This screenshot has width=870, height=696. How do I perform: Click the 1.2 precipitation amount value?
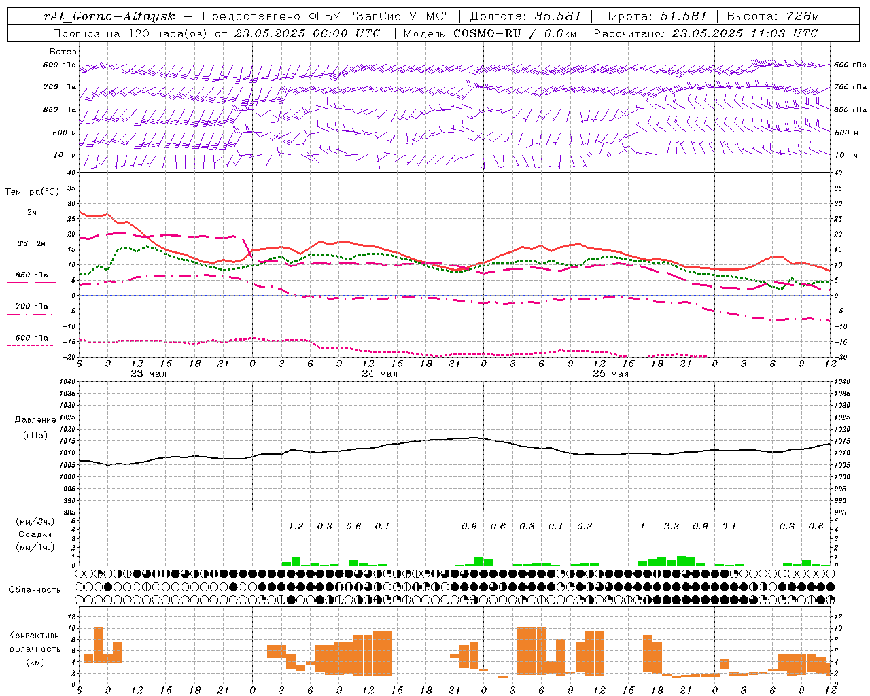pyautogui.click(x=296, y=527)
